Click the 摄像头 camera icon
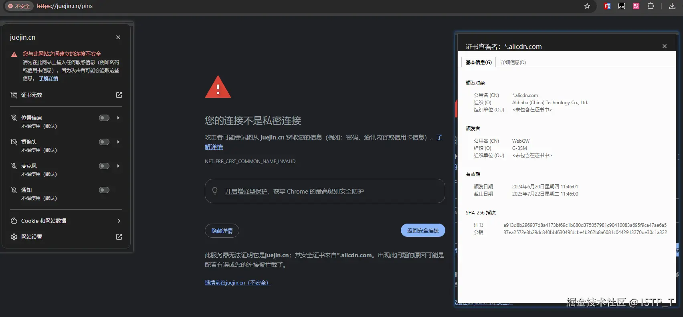 click(14, 142)
